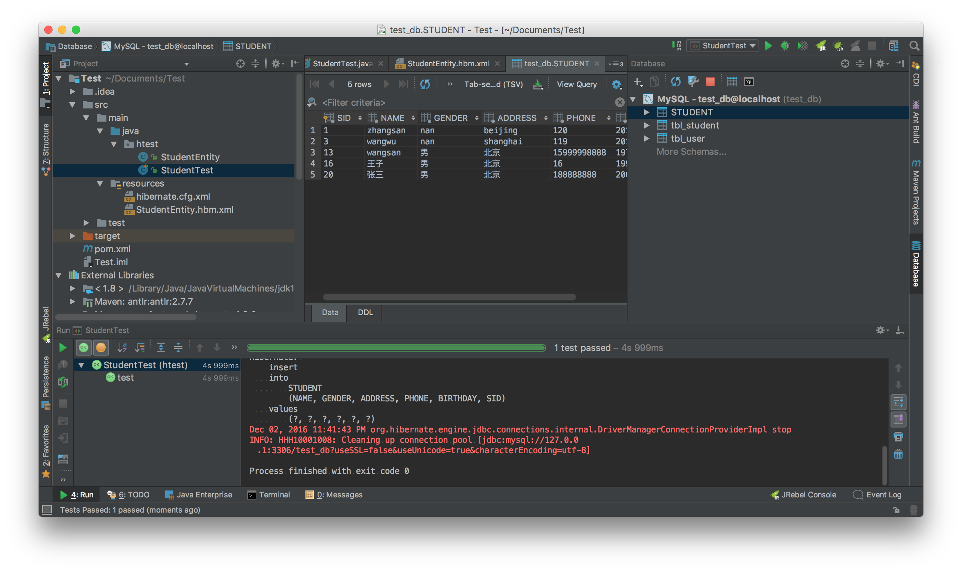Disconnect database with red square icon
Viewport: 962px width, 572px height.
710,82
